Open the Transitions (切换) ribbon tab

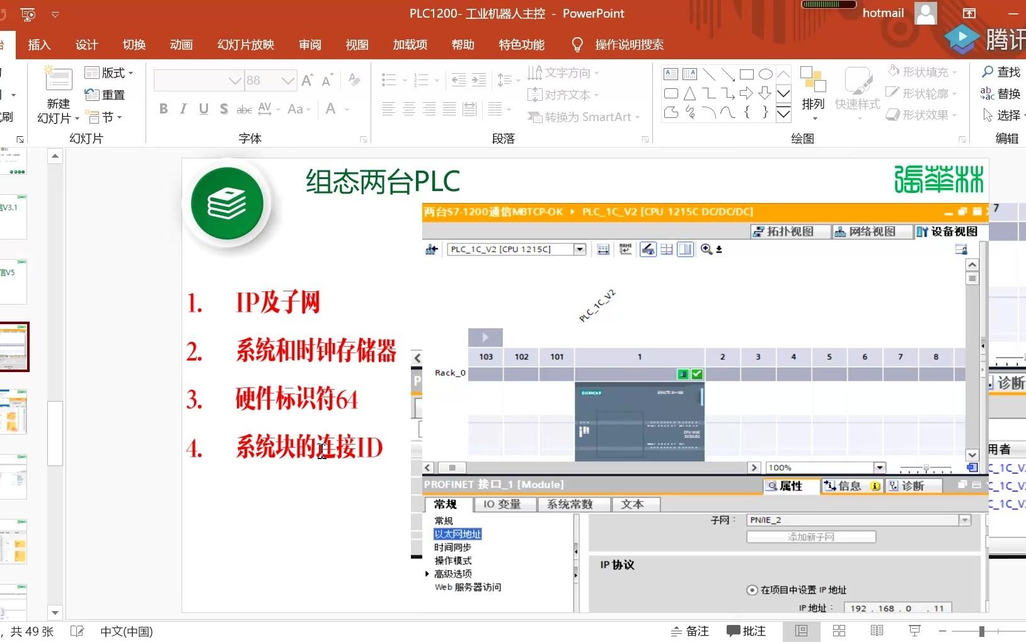pyautogui.click(x=134, y=45)
